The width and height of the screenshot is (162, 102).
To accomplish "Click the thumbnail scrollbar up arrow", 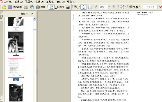I will coord(35,19).
